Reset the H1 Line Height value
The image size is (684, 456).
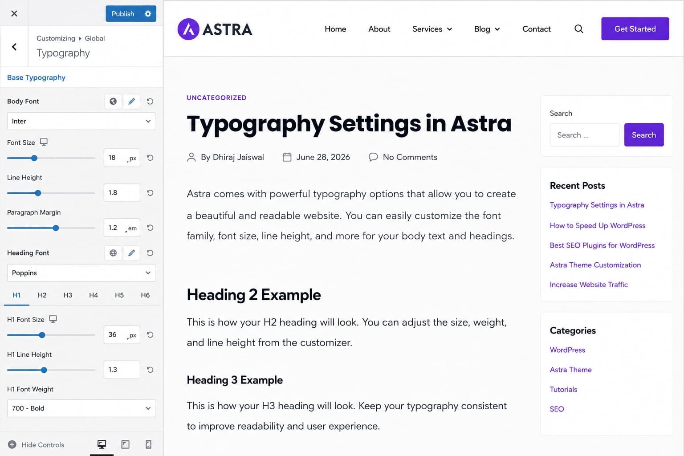(150, 370)
